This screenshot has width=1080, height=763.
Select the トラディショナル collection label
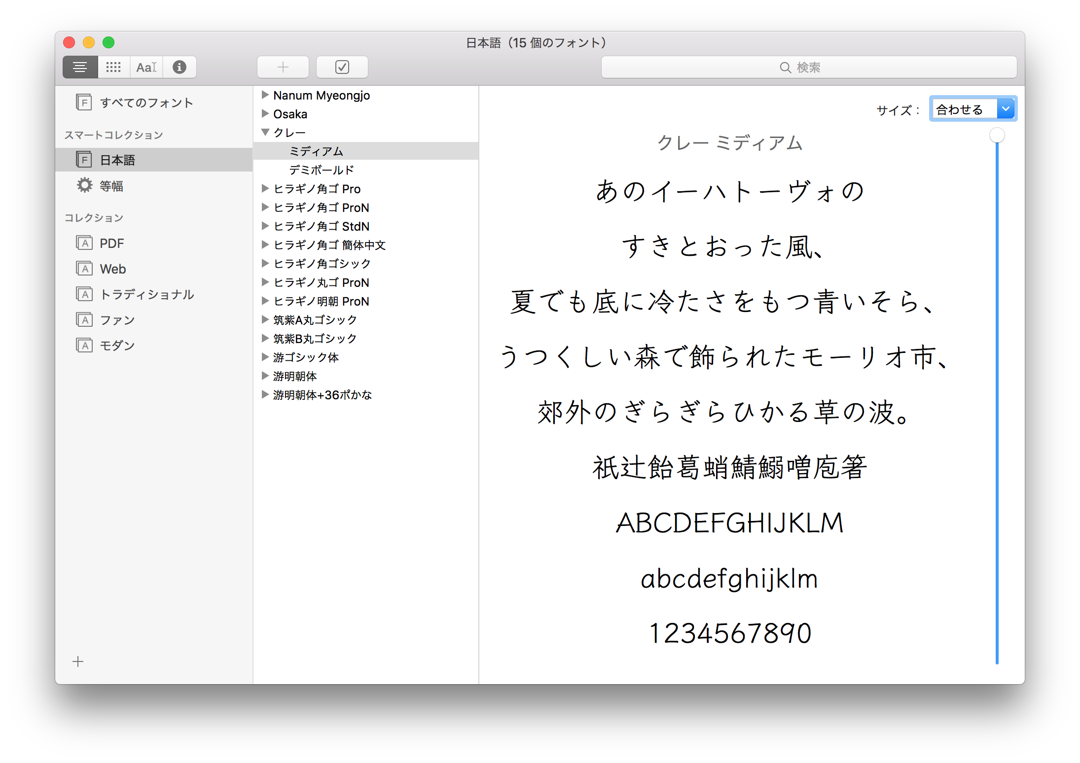coord(147,294)
